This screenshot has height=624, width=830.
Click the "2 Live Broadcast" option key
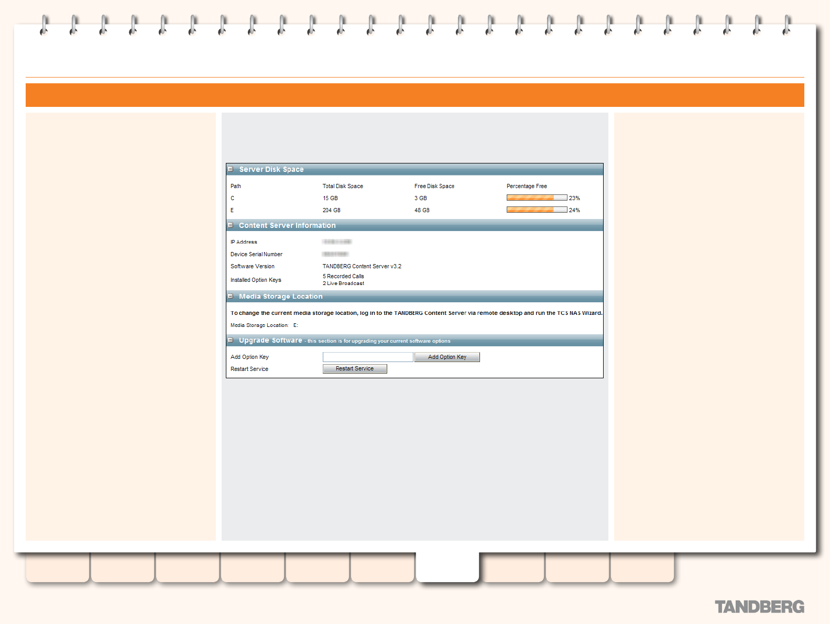(343, 283)
